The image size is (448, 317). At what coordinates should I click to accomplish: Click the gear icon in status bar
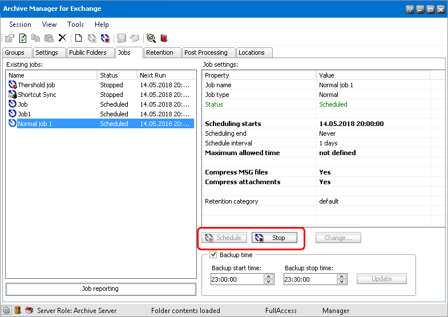[7, 310]
